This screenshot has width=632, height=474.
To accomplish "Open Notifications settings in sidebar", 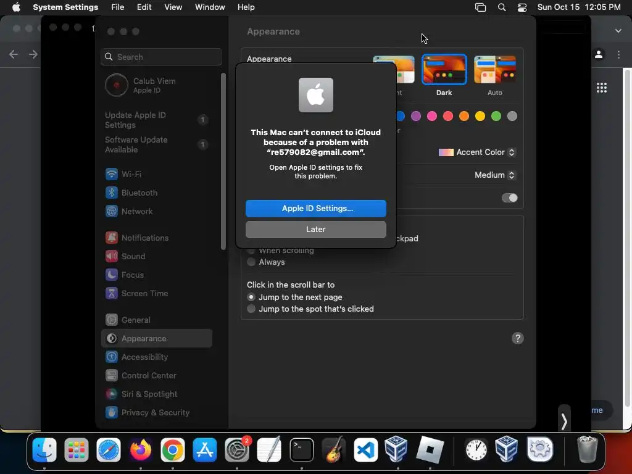I will [x=157, y=238].
